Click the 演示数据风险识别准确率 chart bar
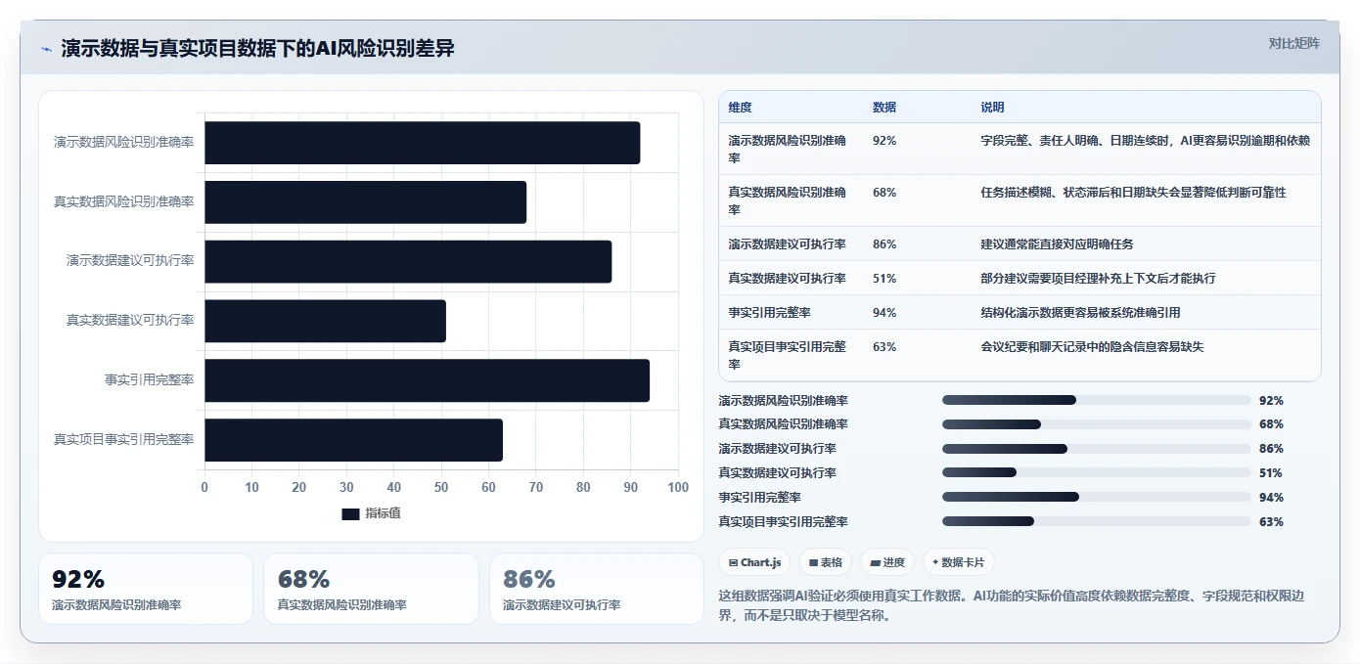1360x664 pixels. 422,143
